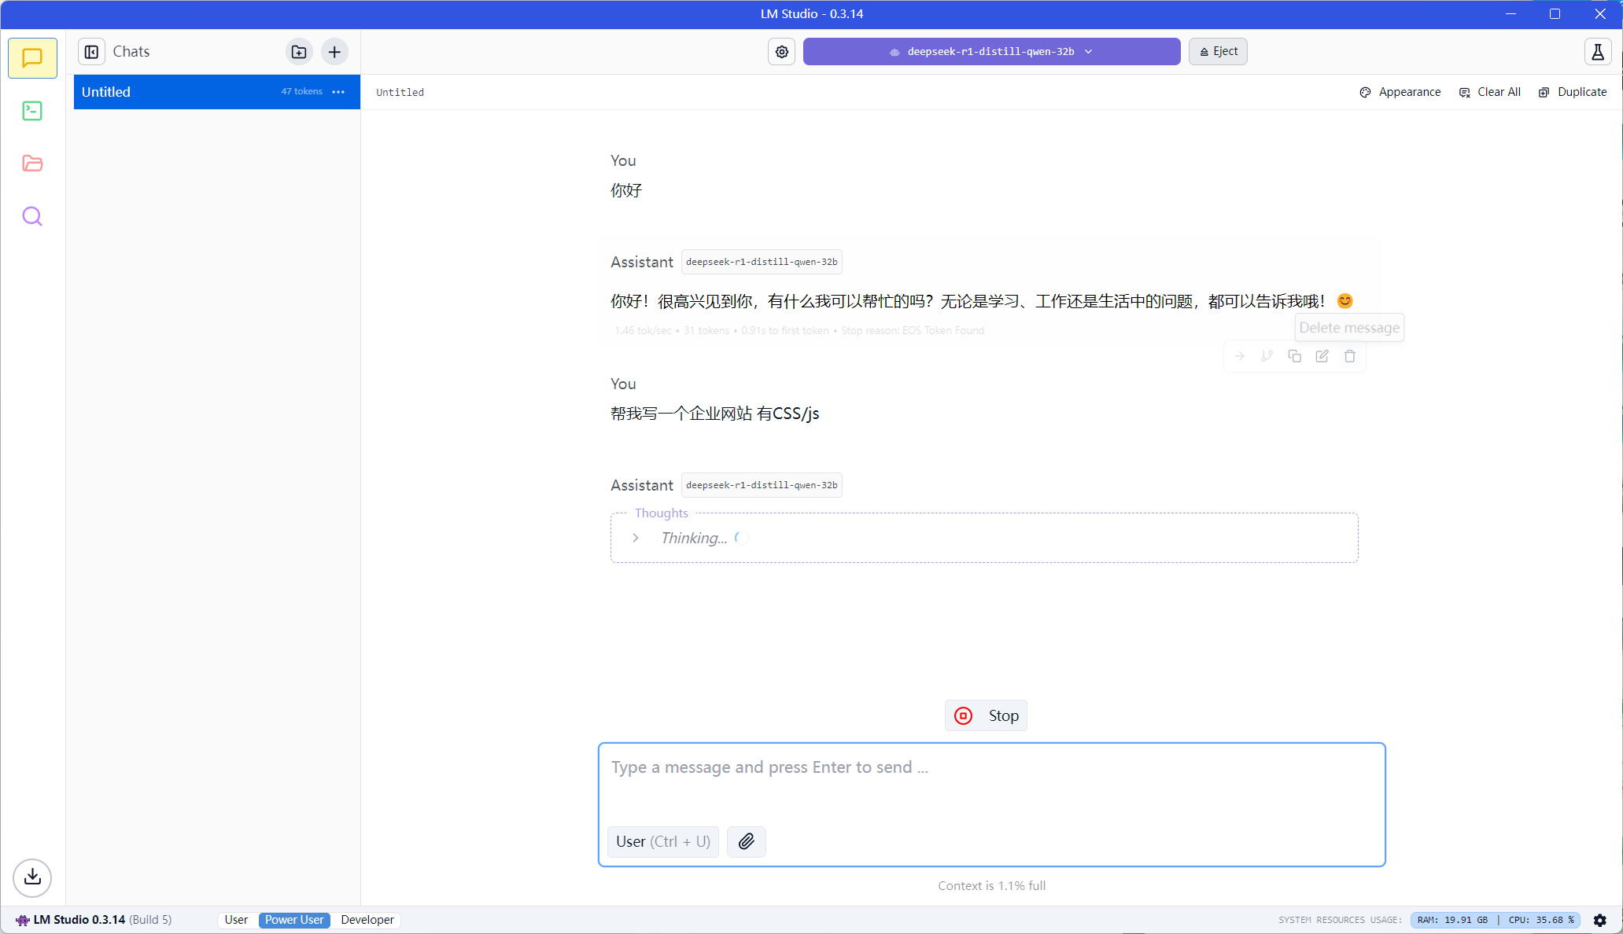
Task: Click the 'Context is 1.1% full' text
Action: coord(991,886)
